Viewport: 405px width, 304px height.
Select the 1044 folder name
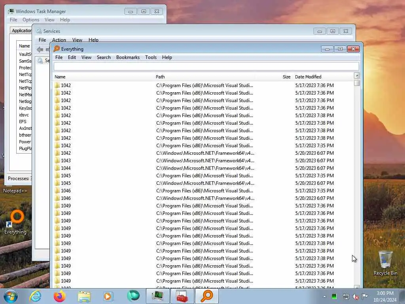pos(66,168)
